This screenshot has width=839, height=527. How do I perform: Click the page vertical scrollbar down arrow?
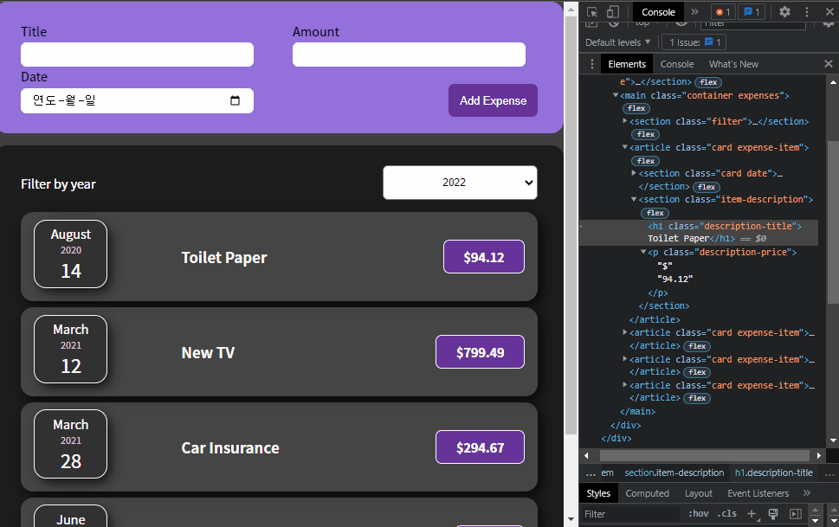tap(571, 519)
